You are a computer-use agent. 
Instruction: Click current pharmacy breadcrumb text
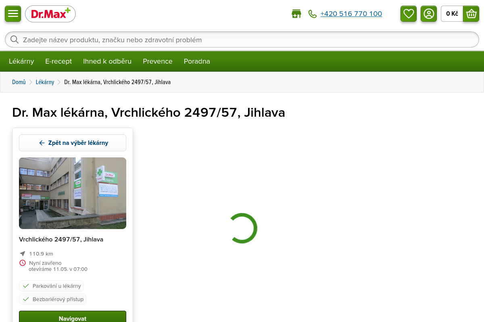117,82
